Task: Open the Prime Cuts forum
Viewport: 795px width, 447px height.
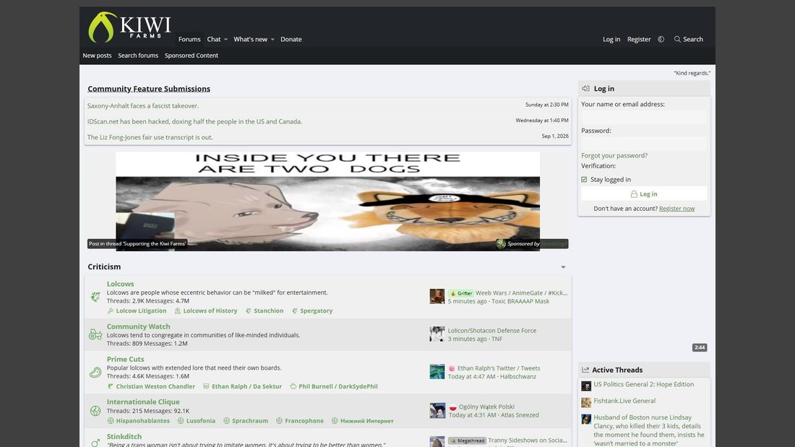Action: 125,359
